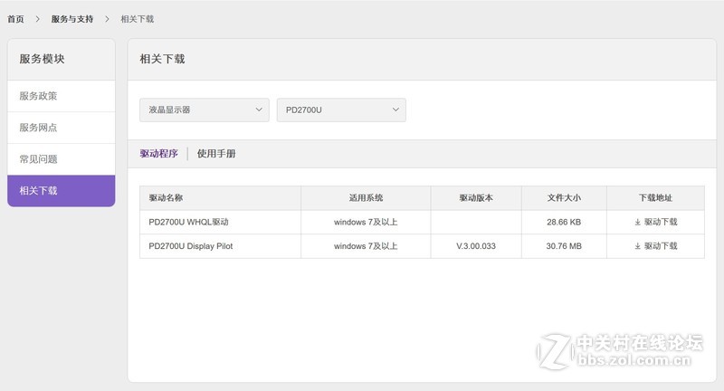Open the PD2700U model dropdown
The image size is (724, 391).
tap(341, 110)
